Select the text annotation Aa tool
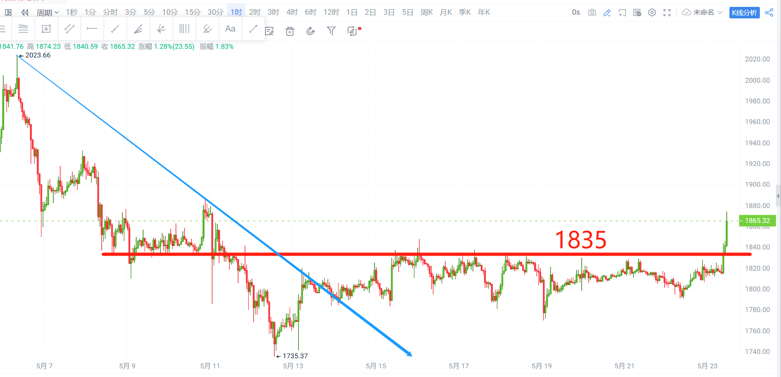781x377 pixels. 230,29
